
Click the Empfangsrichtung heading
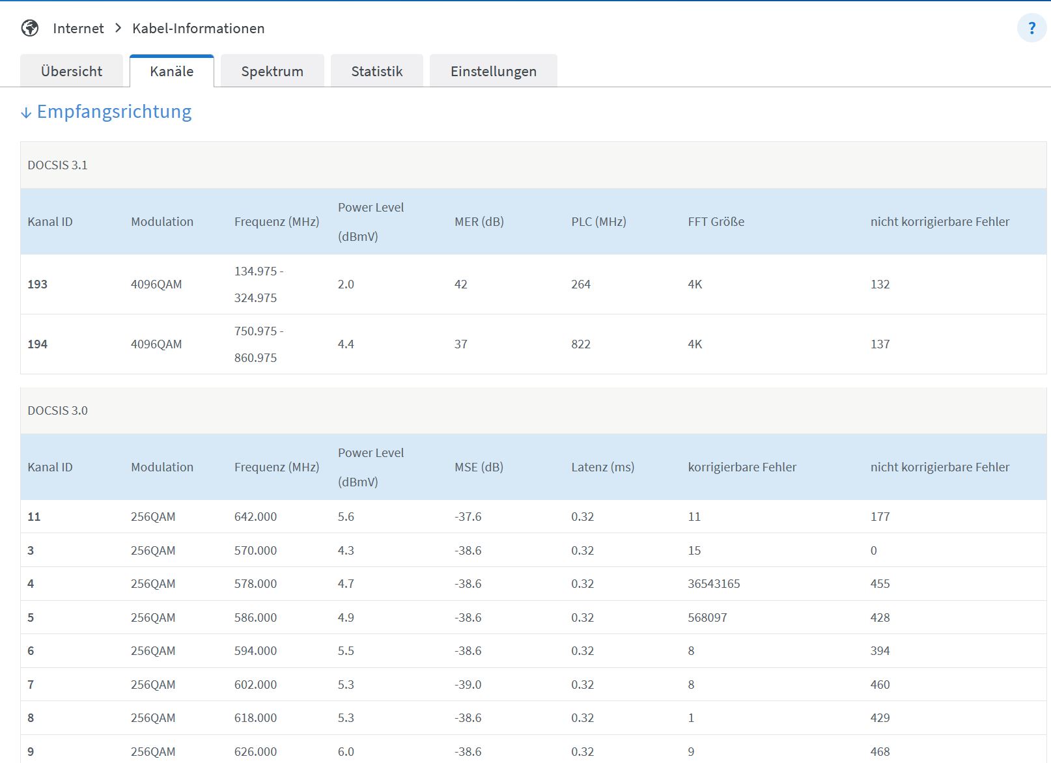[x=114, y=112]
